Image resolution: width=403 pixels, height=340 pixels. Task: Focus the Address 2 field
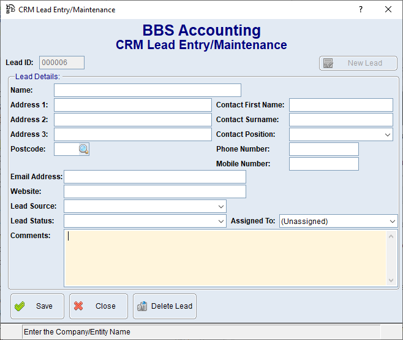point(133,120)
